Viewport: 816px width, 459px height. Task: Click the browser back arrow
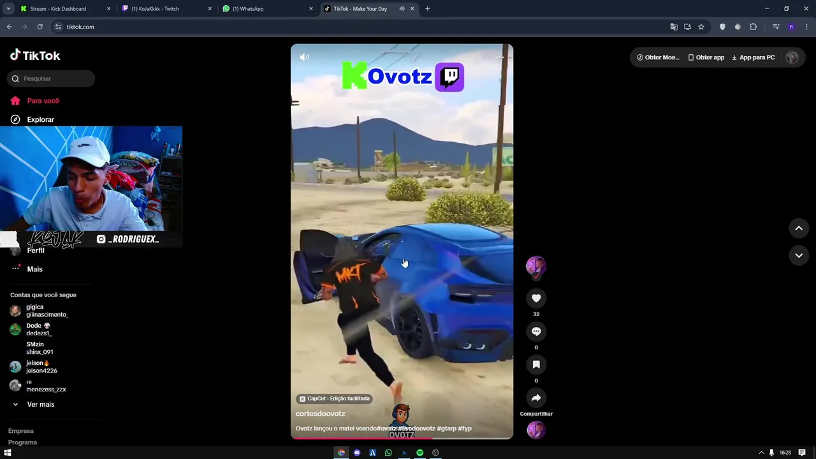[9, 27]
